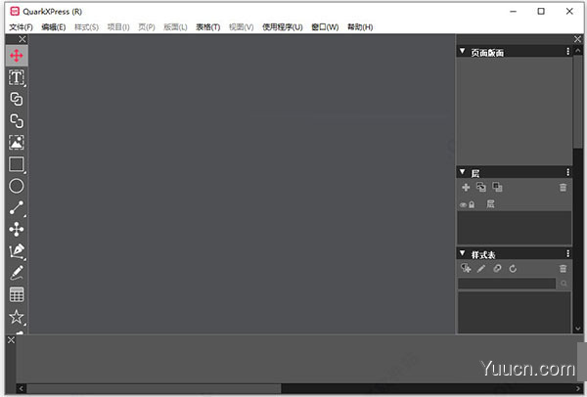
Task: Toggle layer visibility eye icon
Action: (x=463, y=204)
